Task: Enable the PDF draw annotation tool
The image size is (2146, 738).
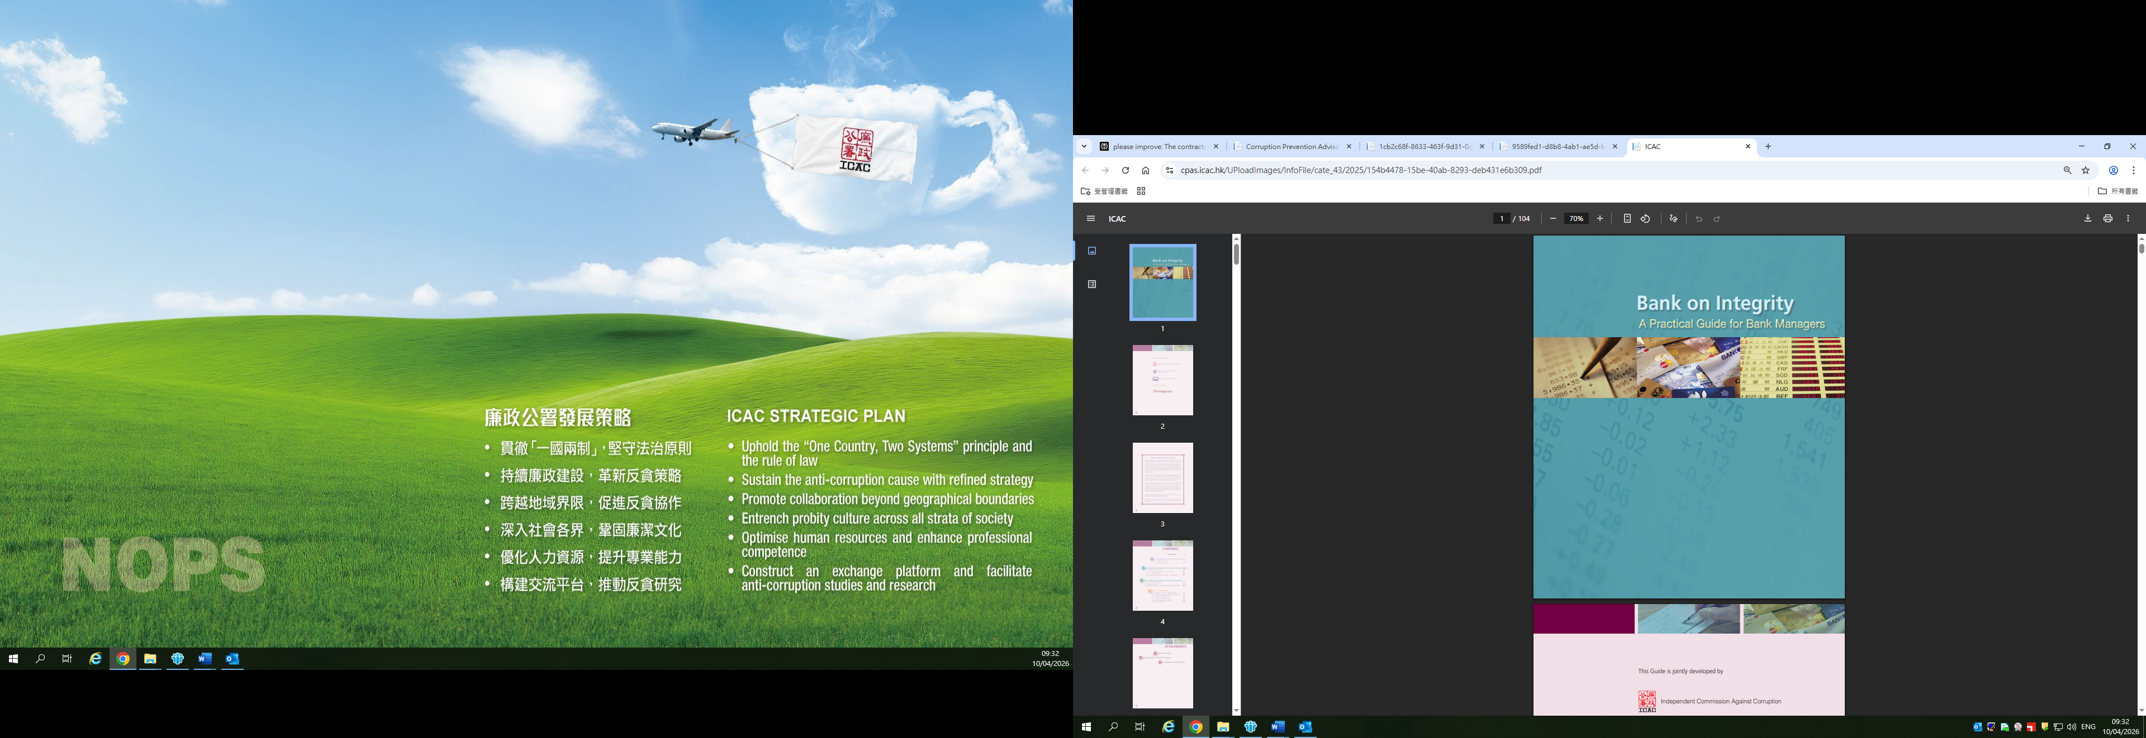Action: pos(1674,219)
